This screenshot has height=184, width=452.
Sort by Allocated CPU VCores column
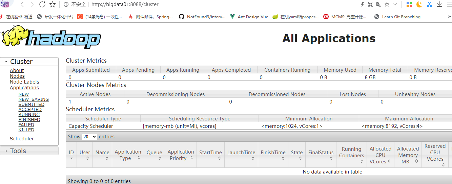point(381,155)
